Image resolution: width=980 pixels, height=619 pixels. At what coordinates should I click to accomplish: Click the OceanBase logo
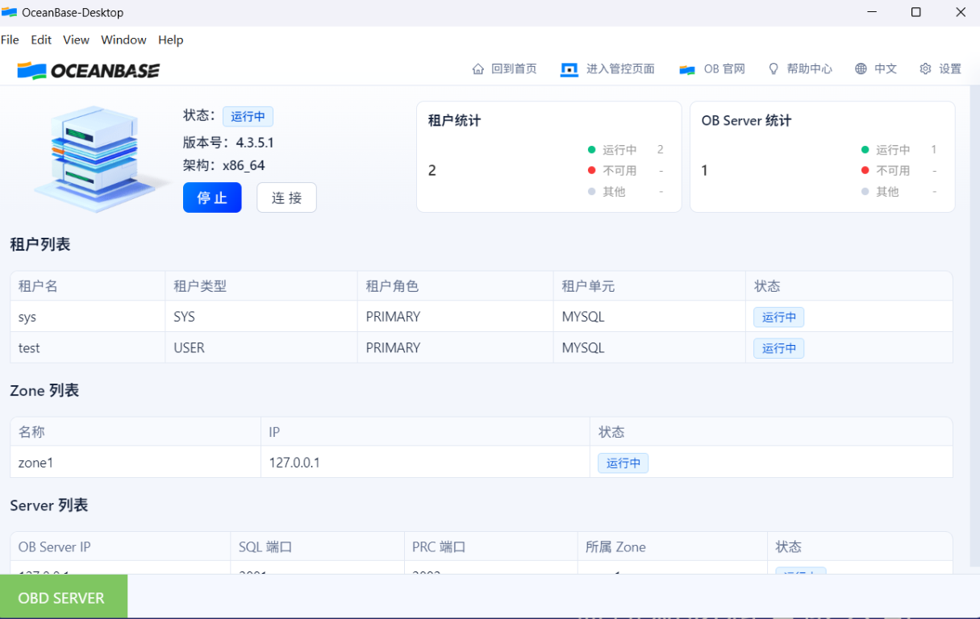88,69
